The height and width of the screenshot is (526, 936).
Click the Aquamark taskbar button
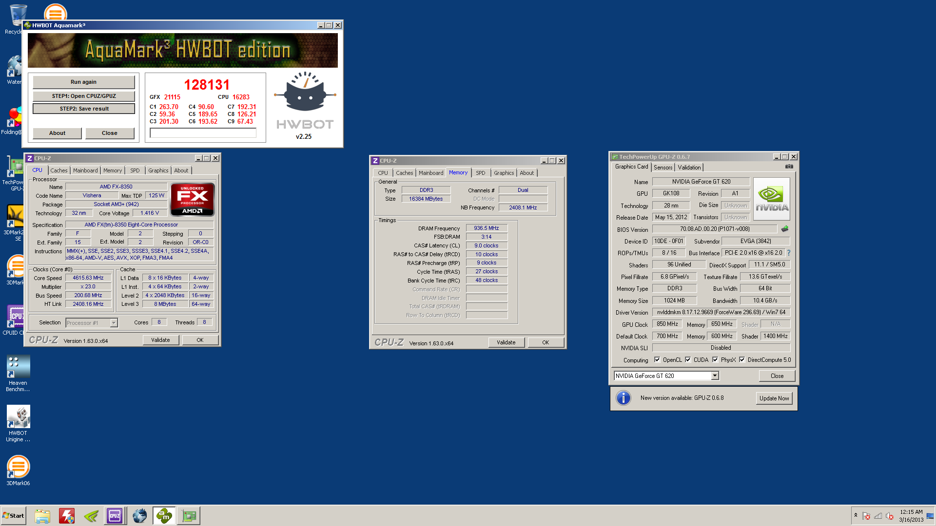pos(164,516)
